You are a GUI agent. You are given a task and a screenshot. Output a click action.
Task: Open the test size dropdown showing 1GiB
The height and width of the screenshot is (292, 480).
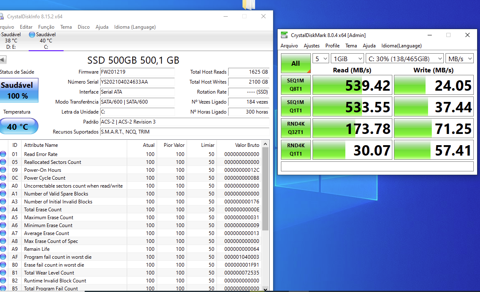347,59
